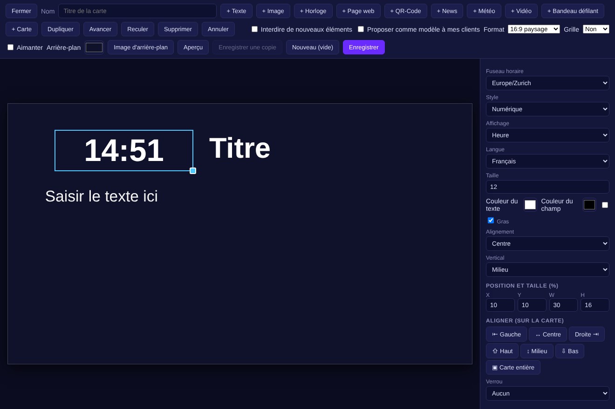Viewport: 615px width, 409px height.
Task: Add a Page web element
Action: click(x=358, y=11)
